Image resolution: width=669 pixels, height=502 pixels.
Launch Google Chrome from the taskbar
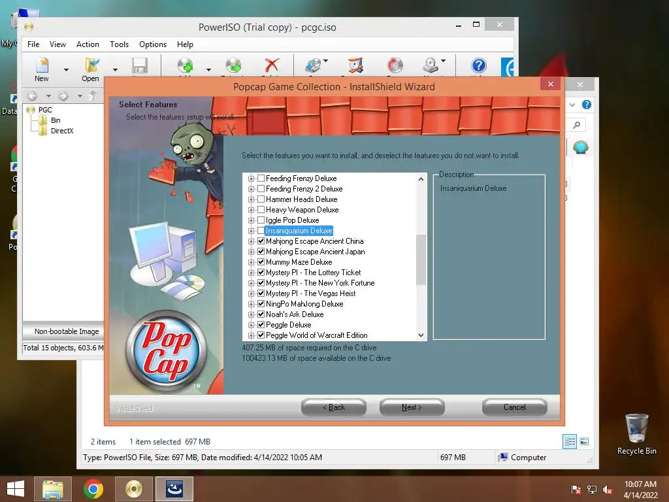pos(93,489)
